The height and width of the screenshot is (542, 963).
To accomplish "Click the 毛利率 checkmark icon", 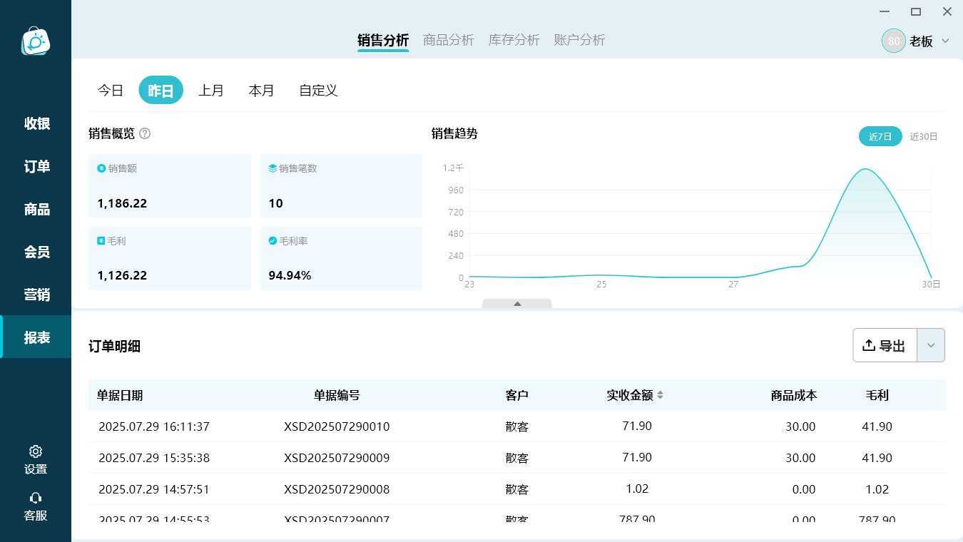I will coord(272,241).
